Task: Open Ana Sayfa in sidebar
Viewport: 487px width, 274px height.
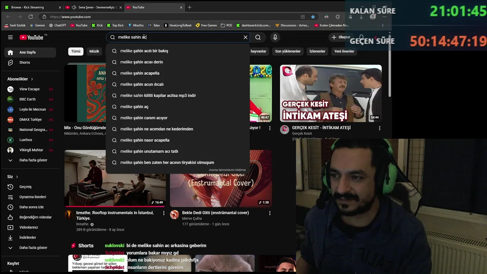Action: click(30, 52)
